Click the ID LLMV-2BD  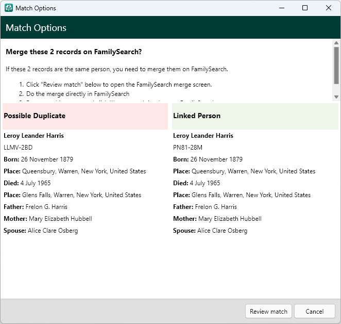pyautogui.click(x=18, y=148)
